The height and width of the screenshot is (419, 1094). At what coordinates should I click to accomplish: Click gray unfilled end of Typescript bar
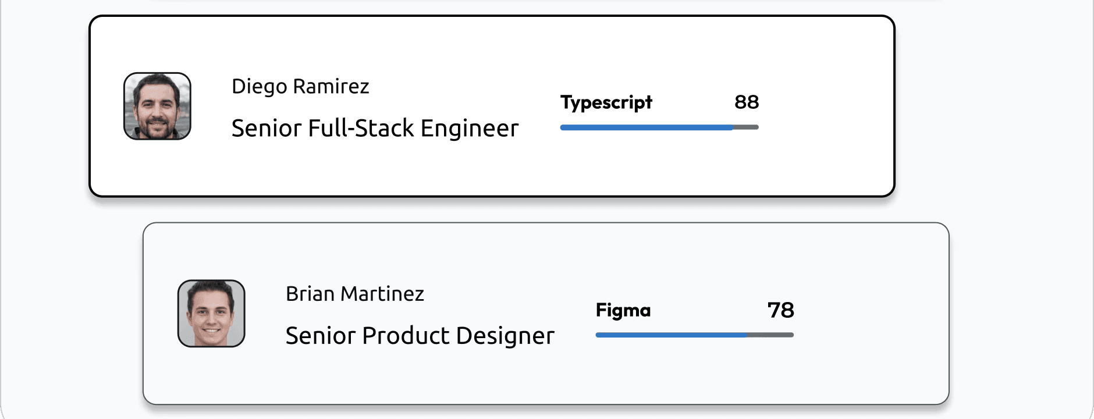pyautogui.click(x=747, y=127)
